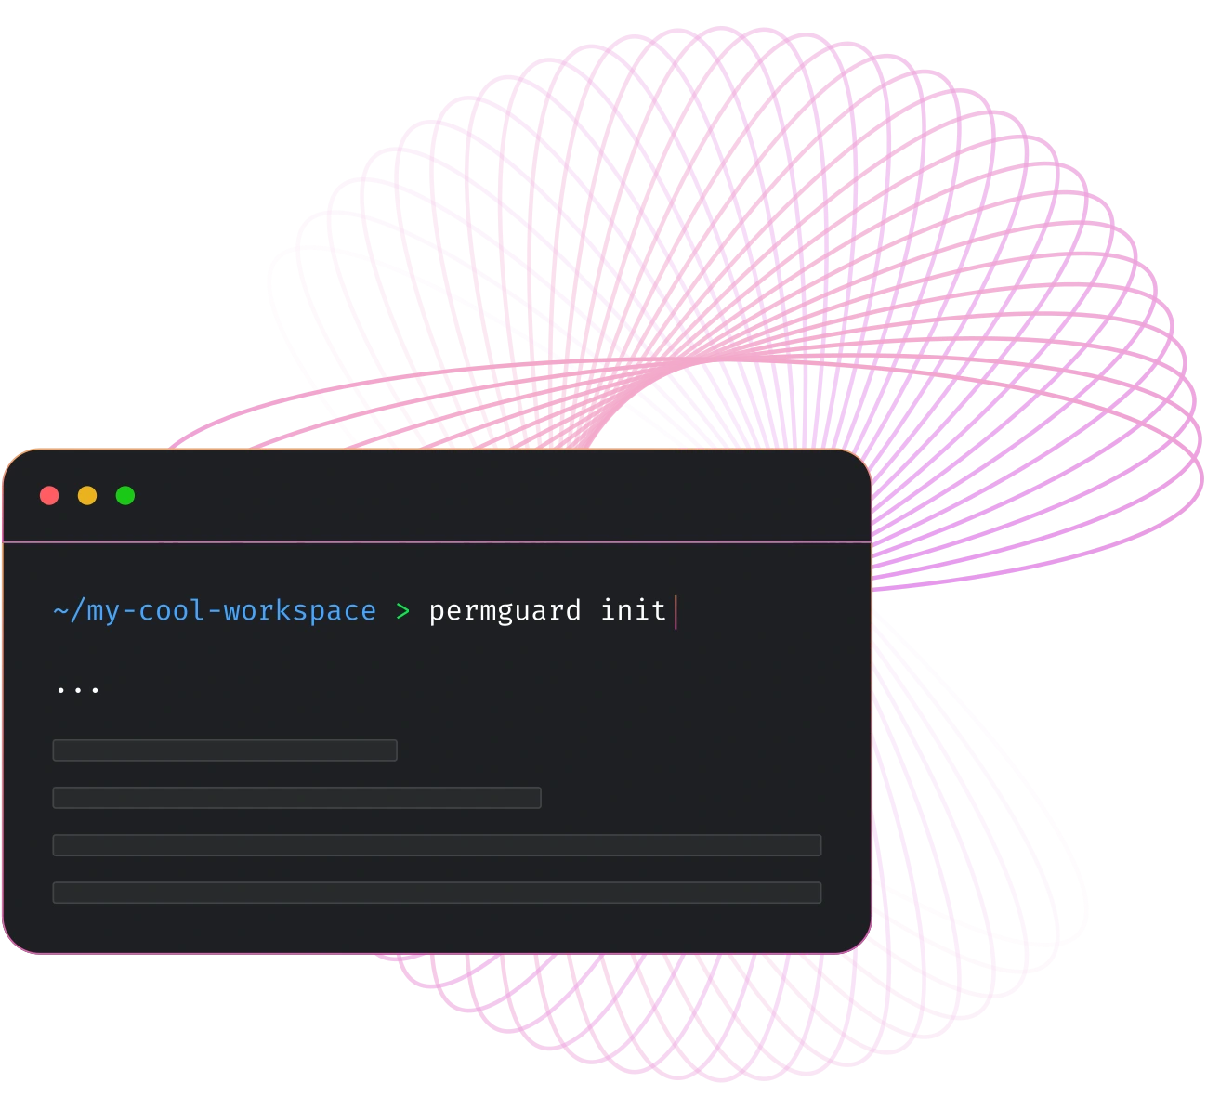Click the ~/my-cool-workspace path text
Image resolution: width=1220 pixels, height=1109 pixels.
(215, 611)
